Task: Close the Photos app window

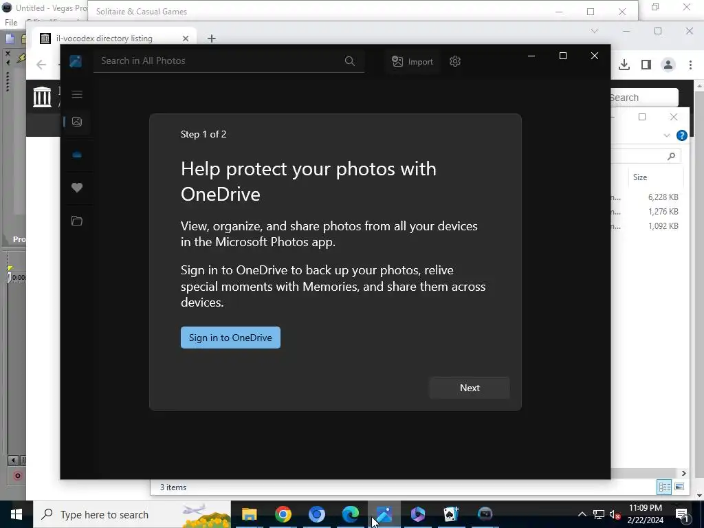Action: 595,56
